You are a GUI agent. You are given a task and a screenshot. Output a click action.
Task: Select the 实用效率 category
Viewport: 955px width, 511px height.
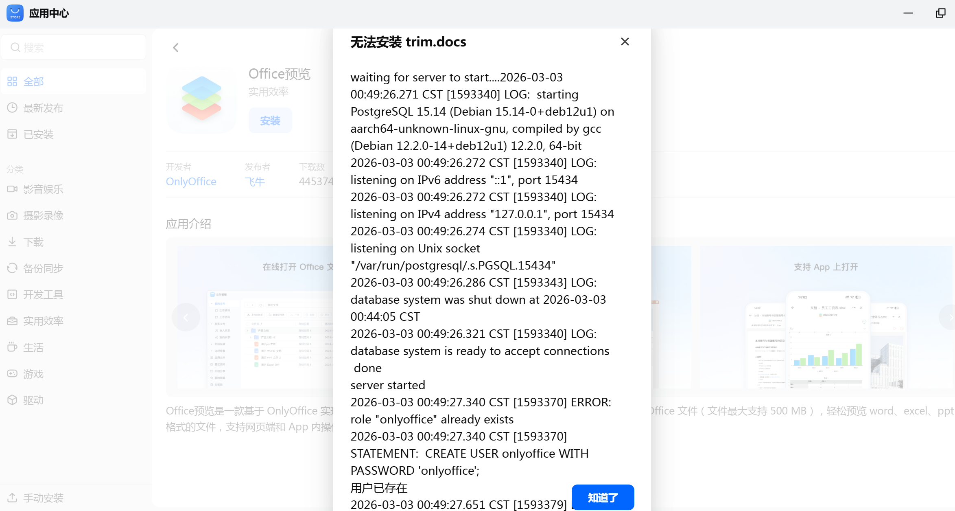pos(43,321)
